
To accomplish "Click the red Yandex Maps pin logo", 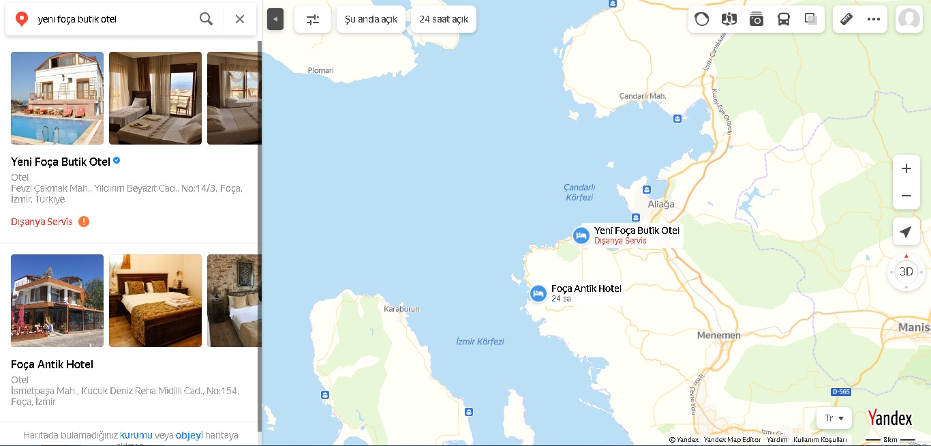I will pos(22,19).
